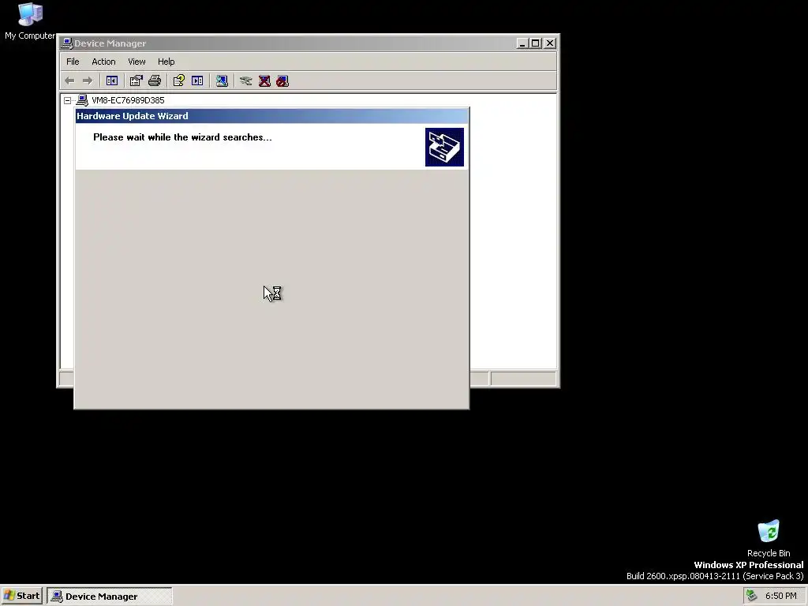Select the VM8-EC76989D385 computer node
The width and height of the screenshot is (808, 606).
(128, 100)
